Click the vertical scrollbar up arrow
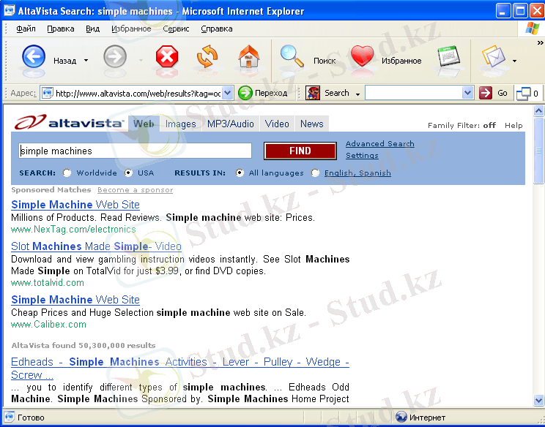Viewport: 545px width, 427px height. pos(538,111)
